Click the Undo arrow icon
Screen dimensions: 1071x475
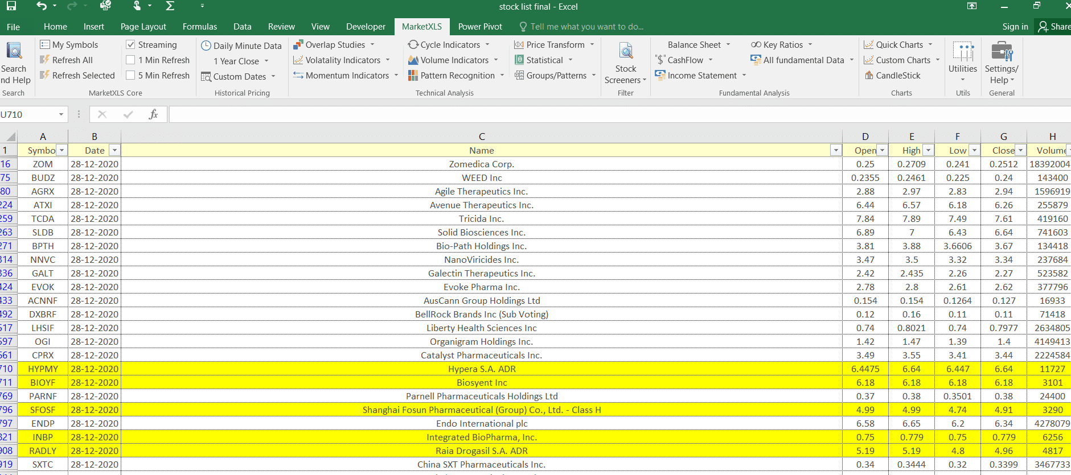tap(42, 6)
